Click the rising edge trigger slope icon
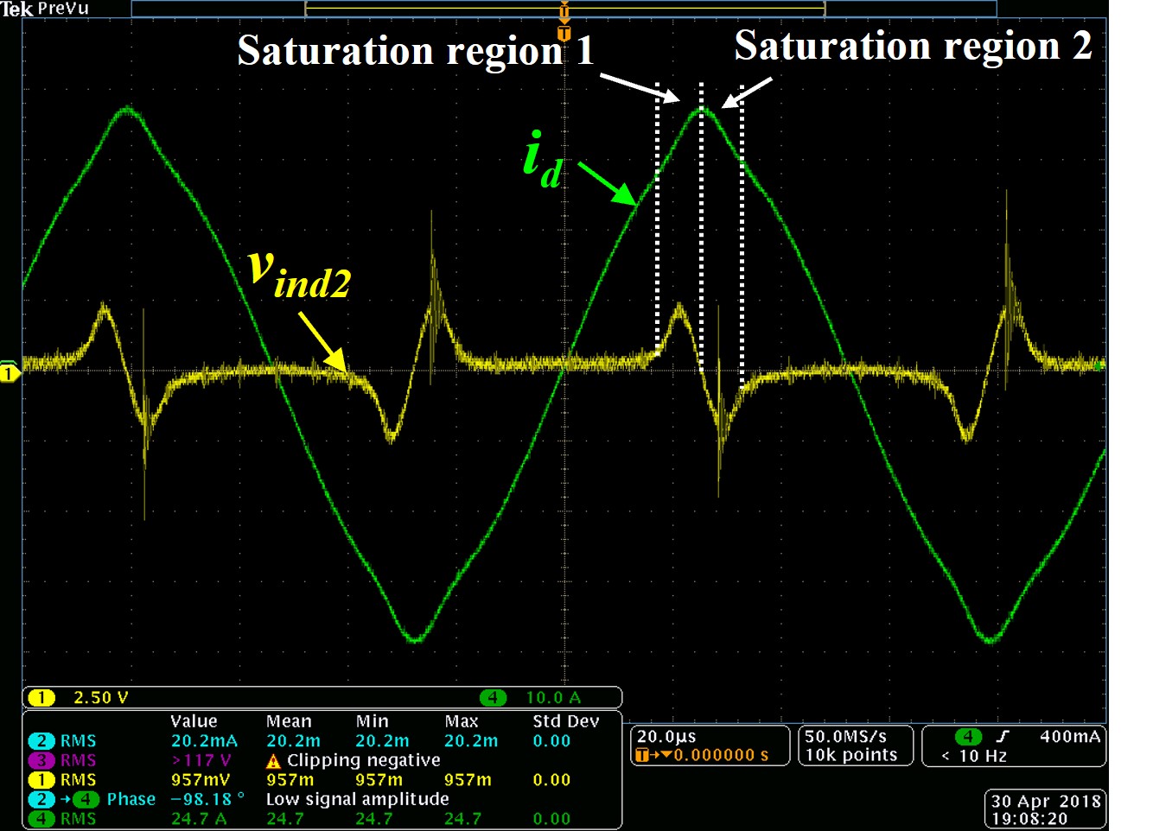The width and height of the screenshot is (1153, 831). [x=1003, y=737]
